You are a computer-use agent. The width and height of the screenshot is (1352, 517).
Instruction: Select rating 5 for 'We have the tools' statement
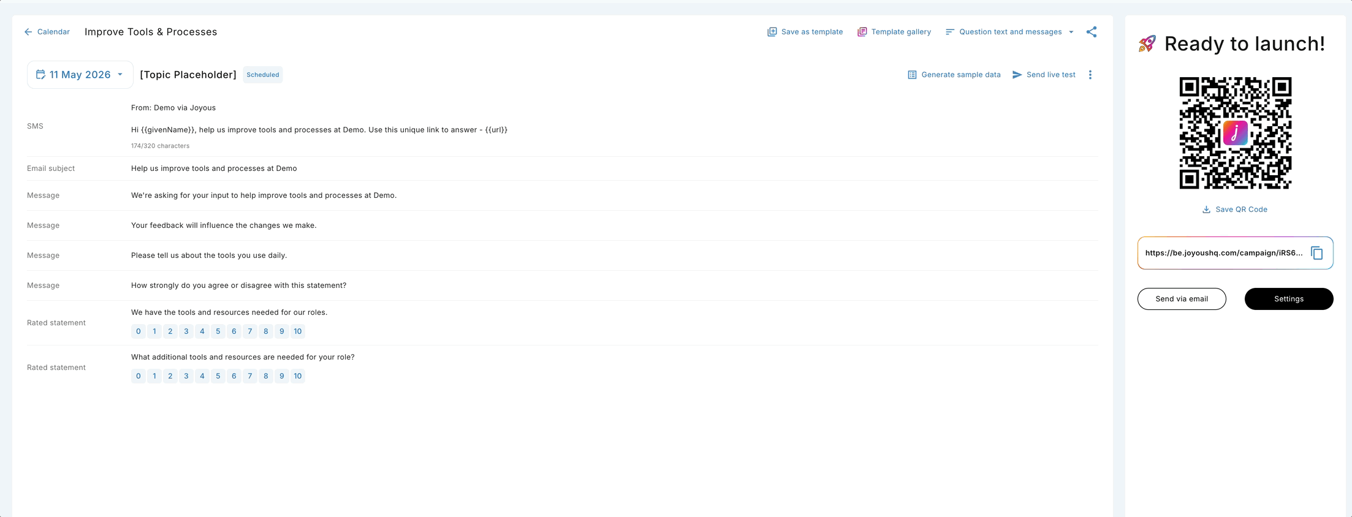[218, 331]
